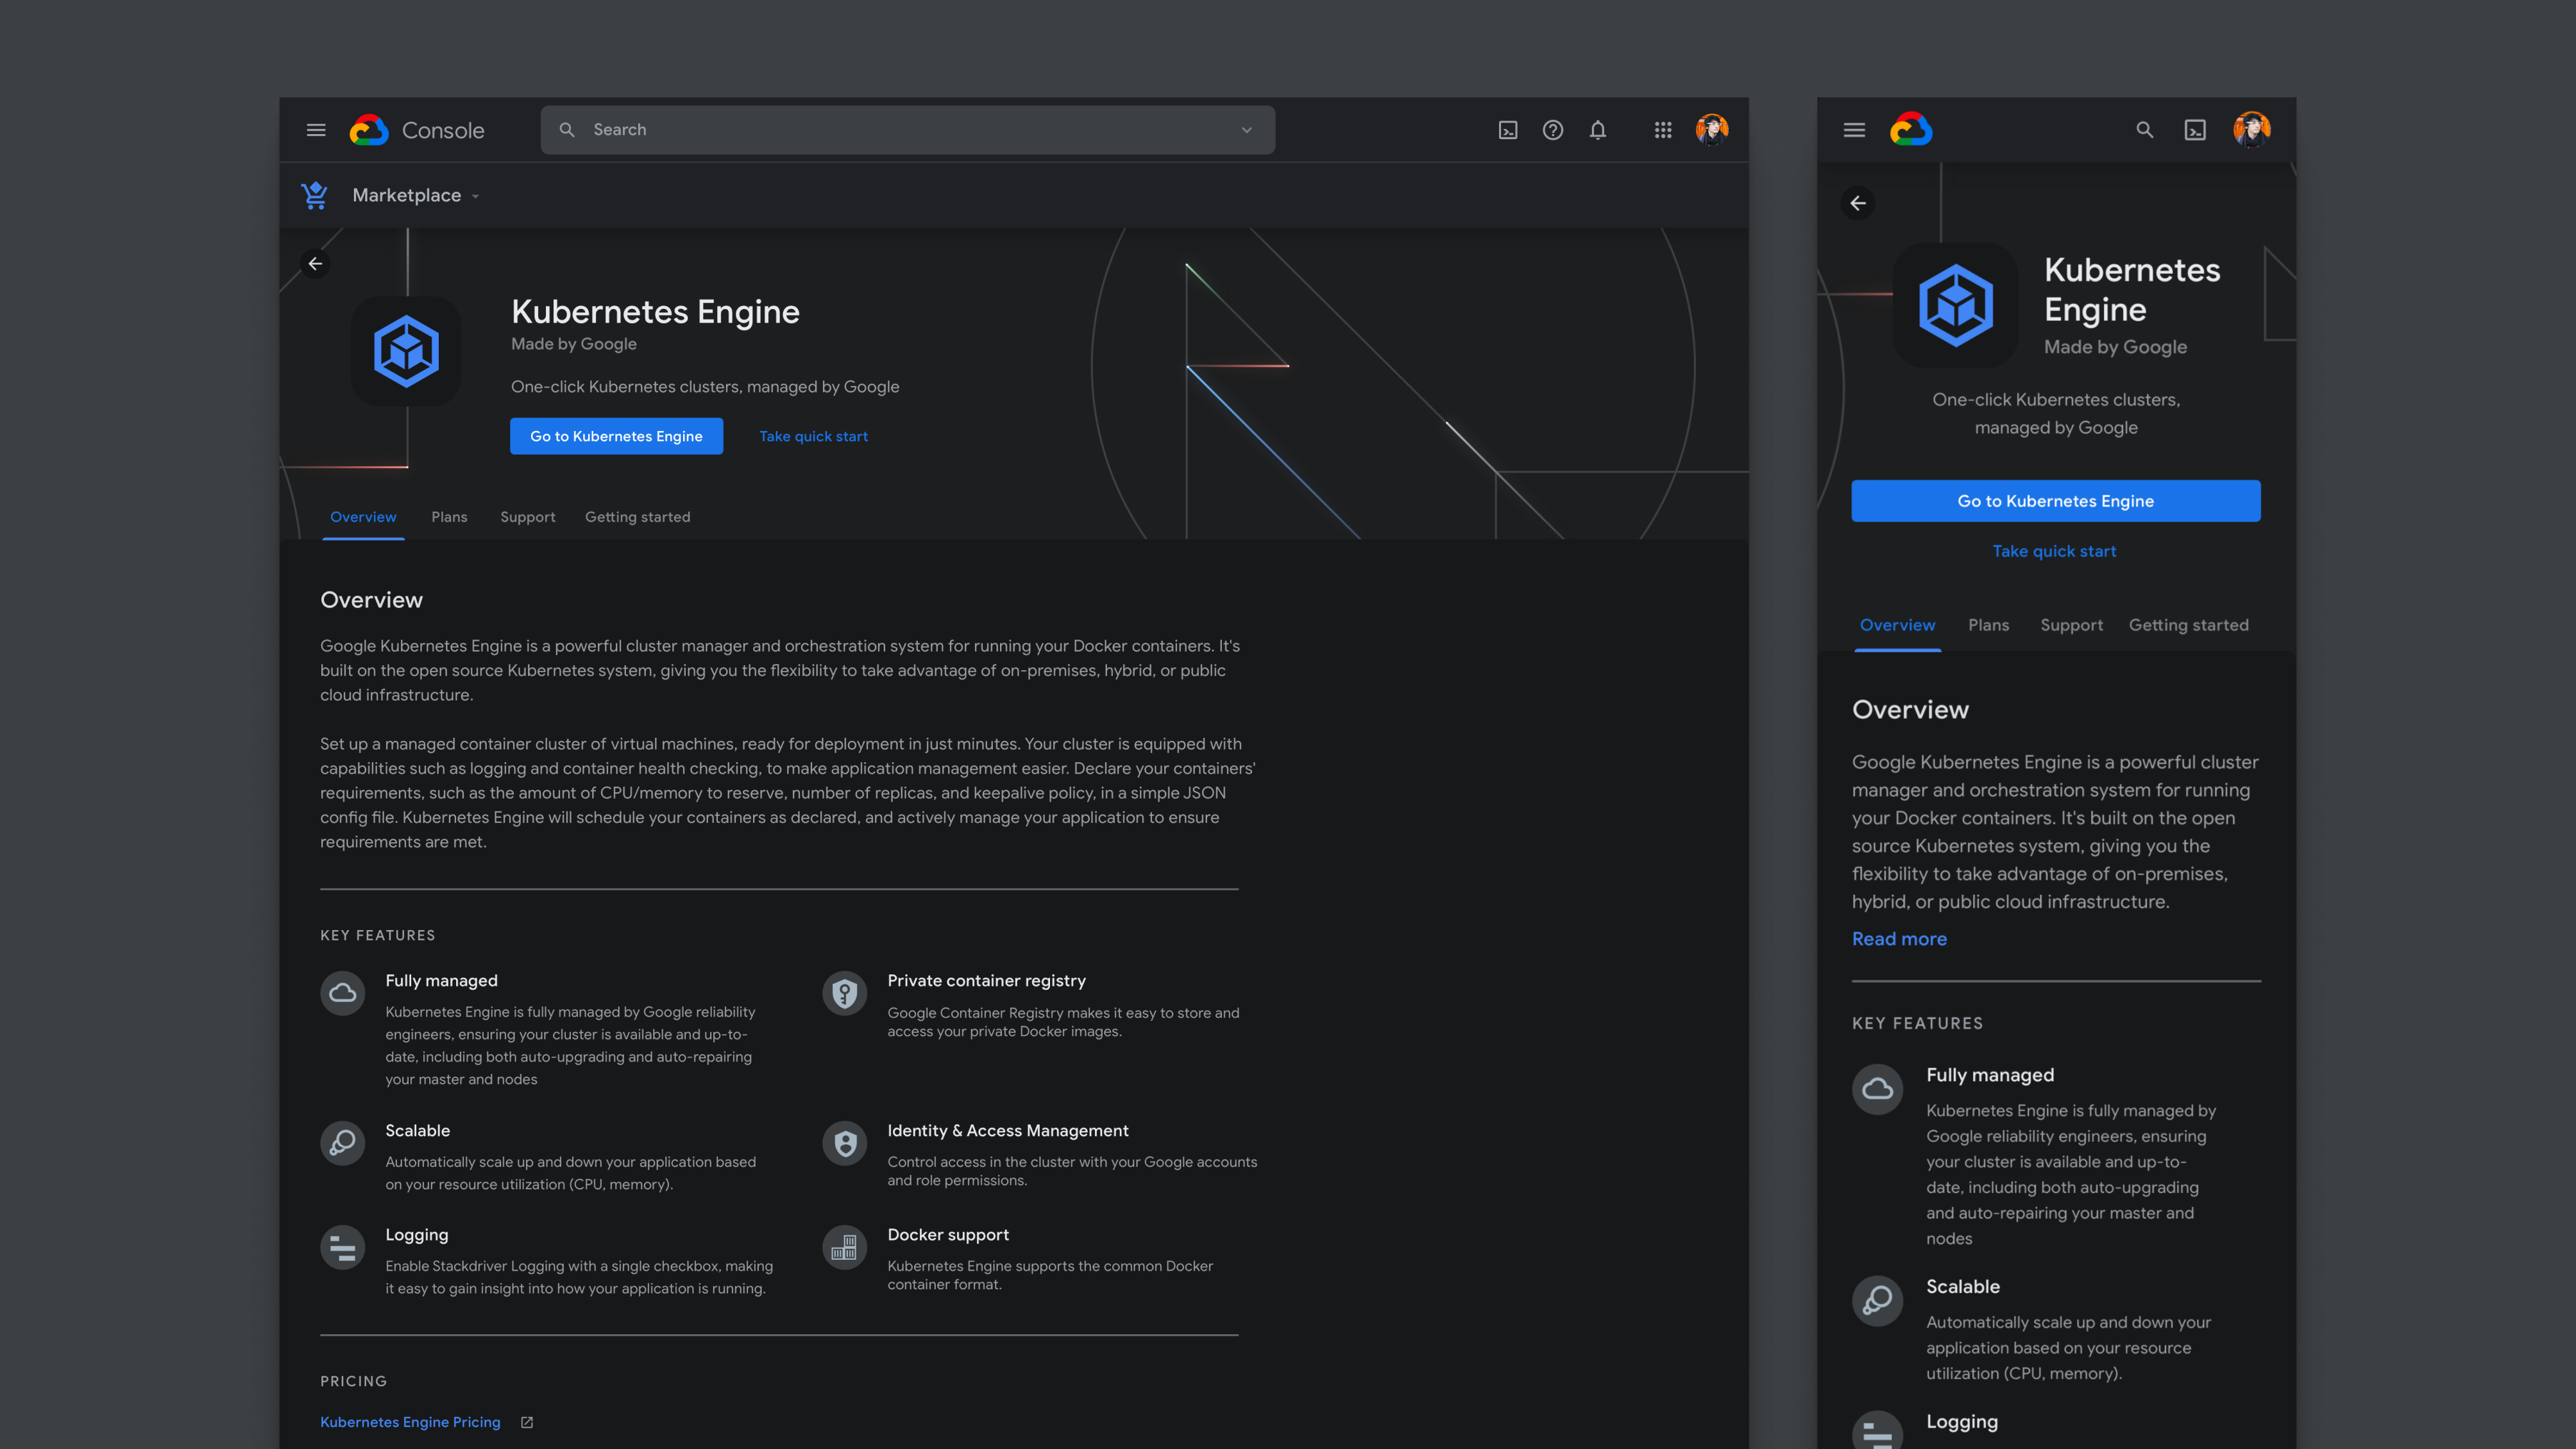
Task: Open the Google apps grid icon
Action: pyautogui.click(x=1663, y=130)
